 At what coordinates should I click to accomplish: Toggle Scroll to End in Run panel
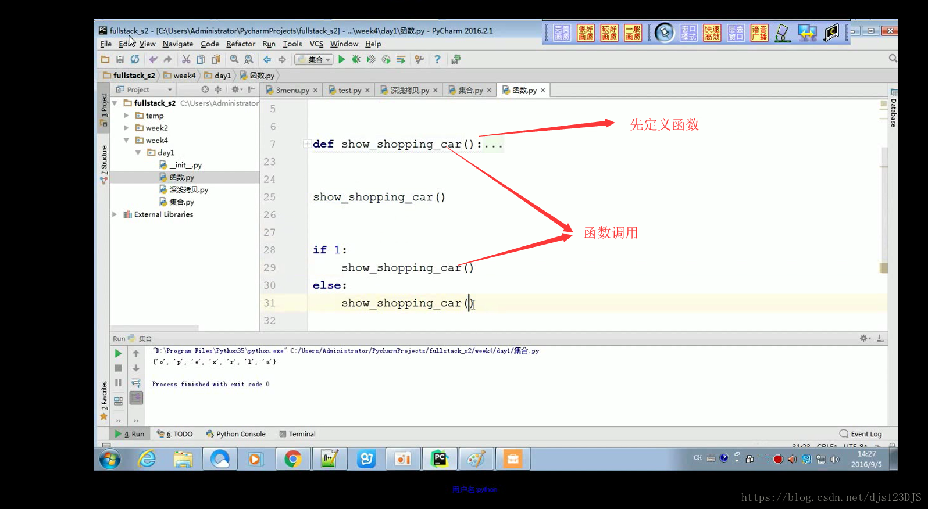click(136, 398)
